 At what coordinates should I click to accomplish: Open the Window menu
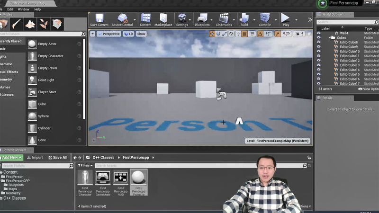click(23, 9)
